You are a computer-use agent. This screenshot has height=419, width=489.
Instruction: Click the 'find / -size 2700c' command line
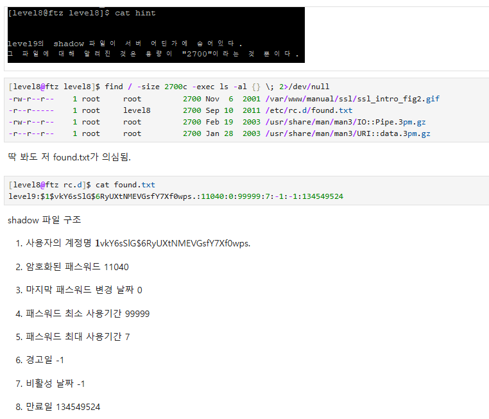coord(169,87)
